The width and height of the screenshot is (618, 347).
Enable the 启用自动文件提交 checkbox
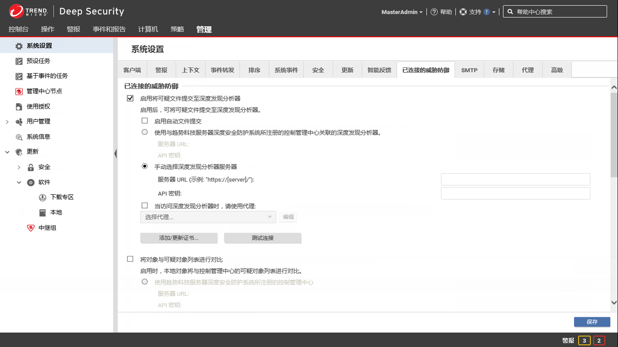tap(144, 121)
